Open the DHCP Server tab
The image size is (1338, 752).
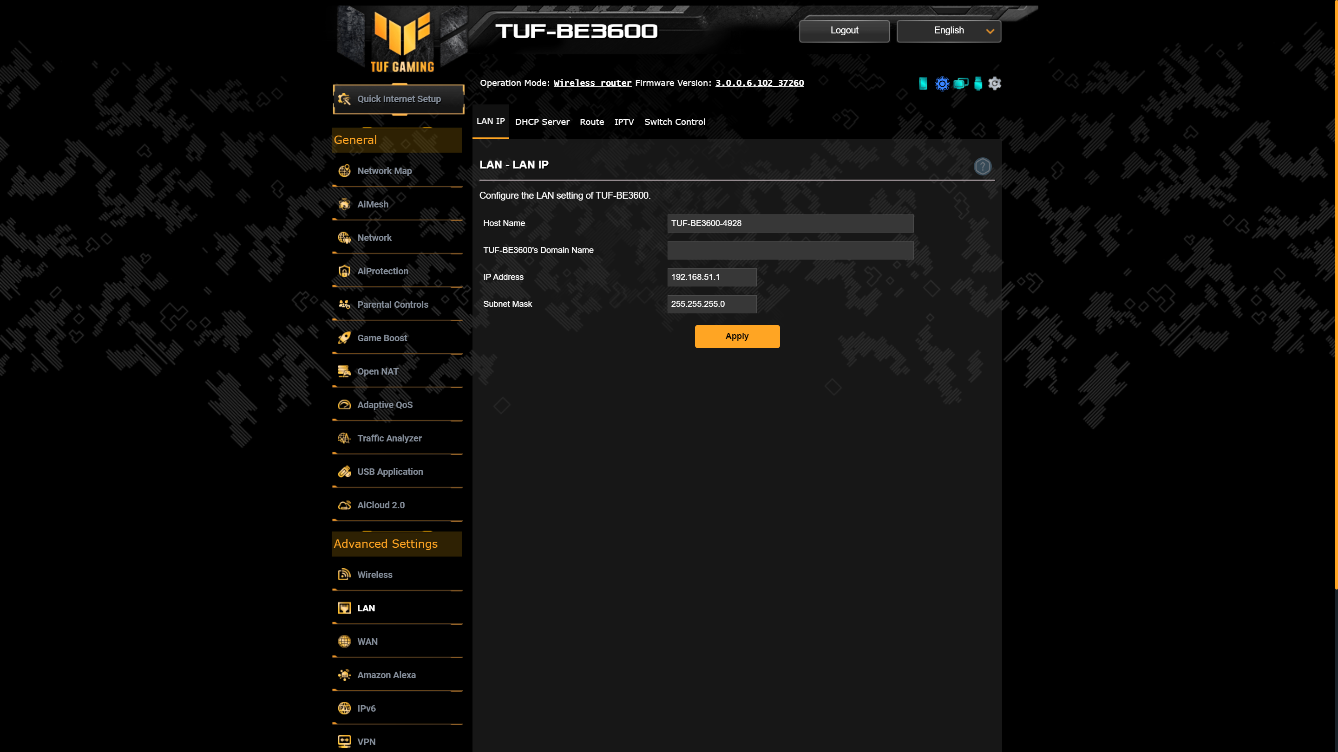pyautogui.click(x=542, y=121)
